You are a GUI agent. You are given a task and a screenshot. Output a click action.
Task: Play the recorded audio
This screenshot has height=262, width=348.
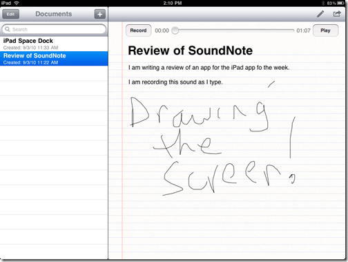coord(325,30)
